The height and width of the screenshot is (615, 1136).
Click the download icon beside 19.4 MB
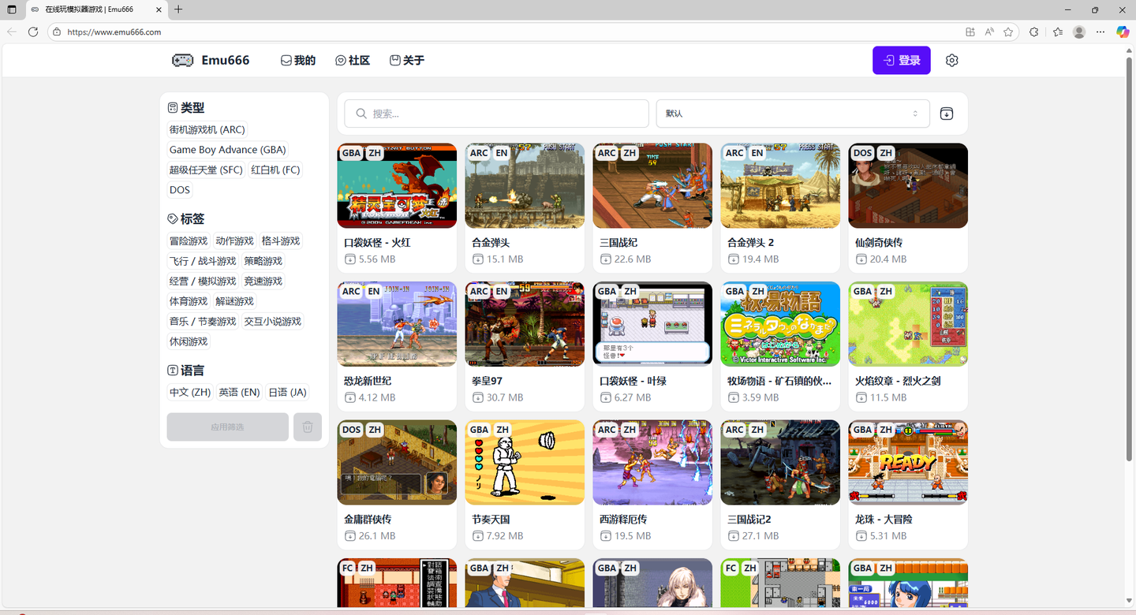click(x=734, y=259)
